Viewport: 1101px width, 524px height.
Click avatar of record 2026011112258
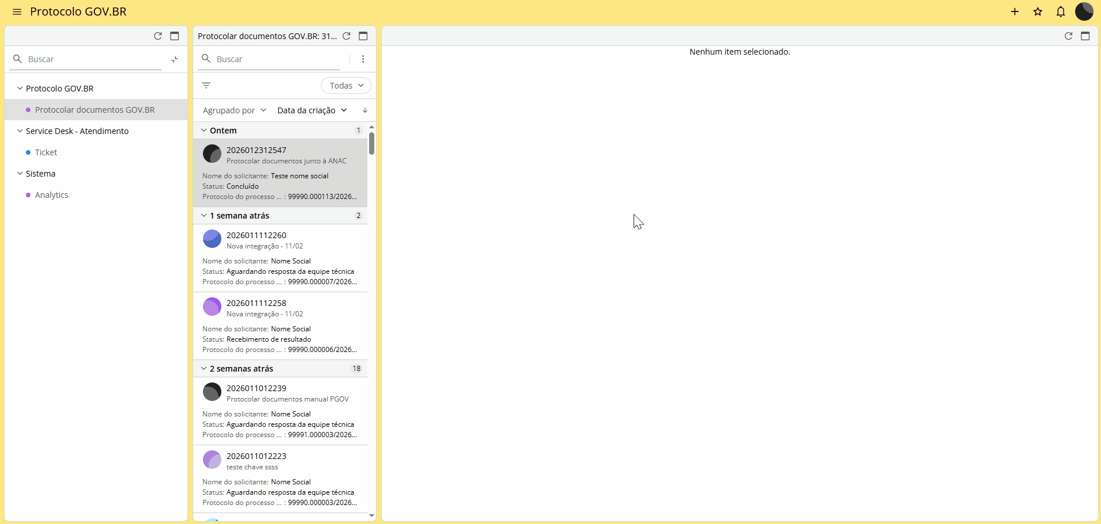(x=212, y=307)
